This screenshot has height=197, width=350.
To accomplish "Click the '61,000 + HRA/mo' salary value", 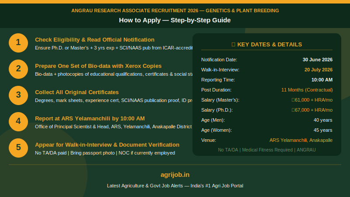I will (x=312, y=100).
